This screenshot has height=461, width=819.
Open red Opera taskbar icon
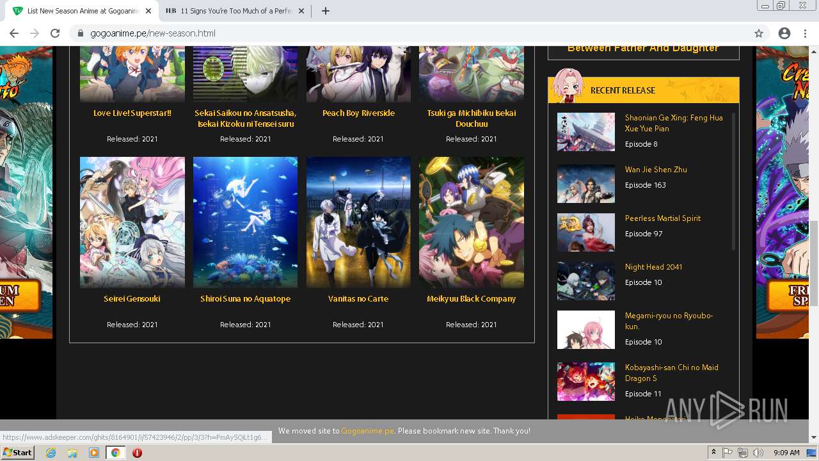coord(137,453)
